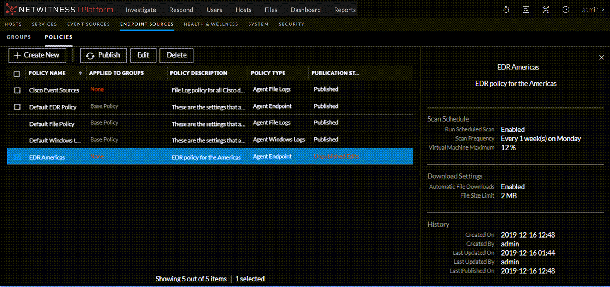The width and height of the screenshot is (610, 287).
Task: Expand the admin user menu
Action: (593, 10)
